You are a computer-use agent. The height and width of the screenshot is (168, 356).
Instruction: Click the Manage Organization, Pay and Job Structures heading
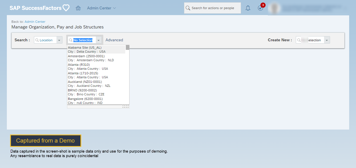tap(57, 27)
